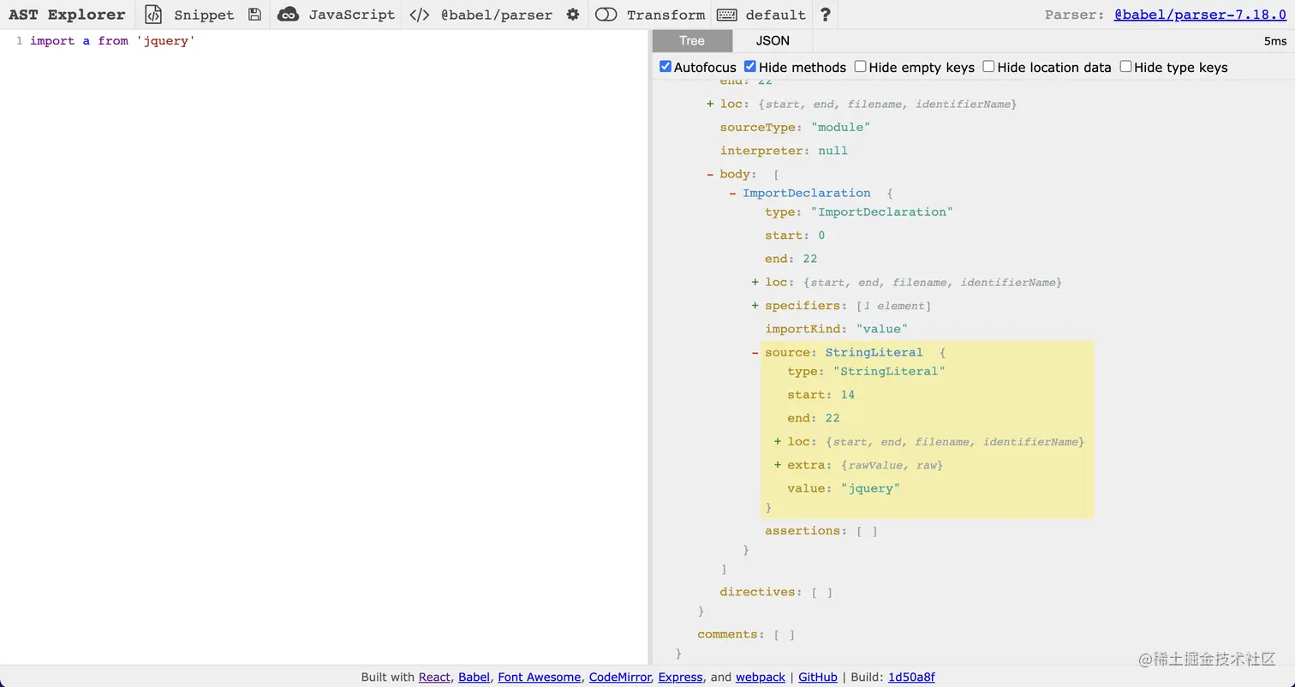The height and width of the screenshot is (687, 1295).
Task: Click the Snippet code file icon
Action: pyautogui.click(x=153, y=15)
